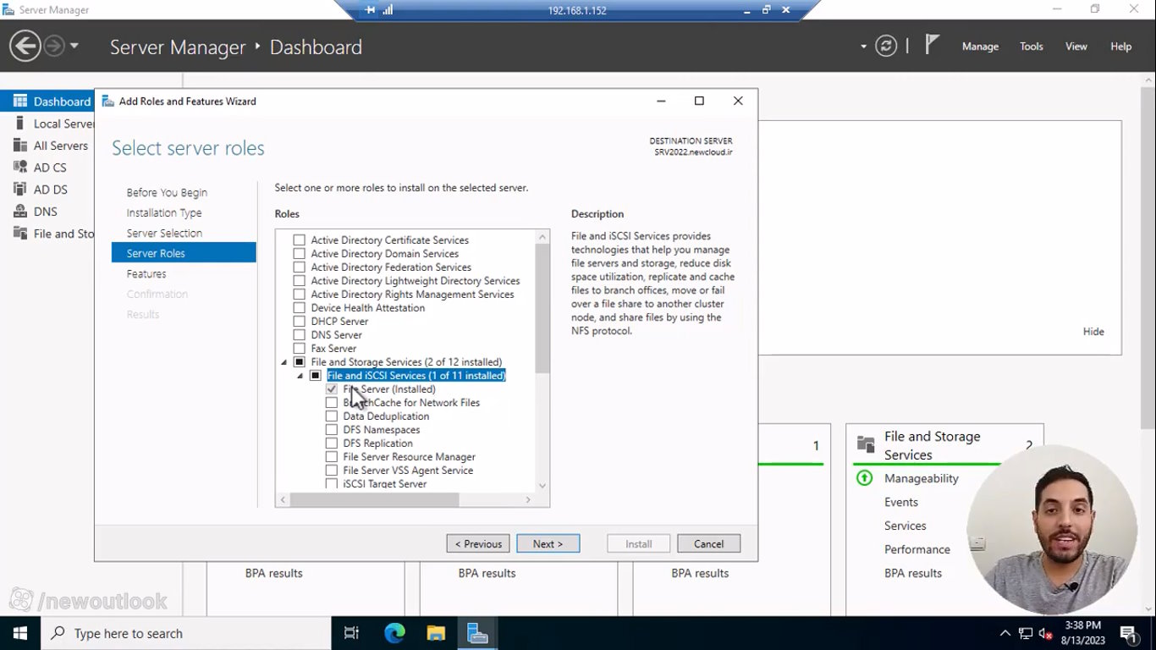
Task: Show hidden tray icons chevron
Action: pyautogui.click(x=1005, y=633)
